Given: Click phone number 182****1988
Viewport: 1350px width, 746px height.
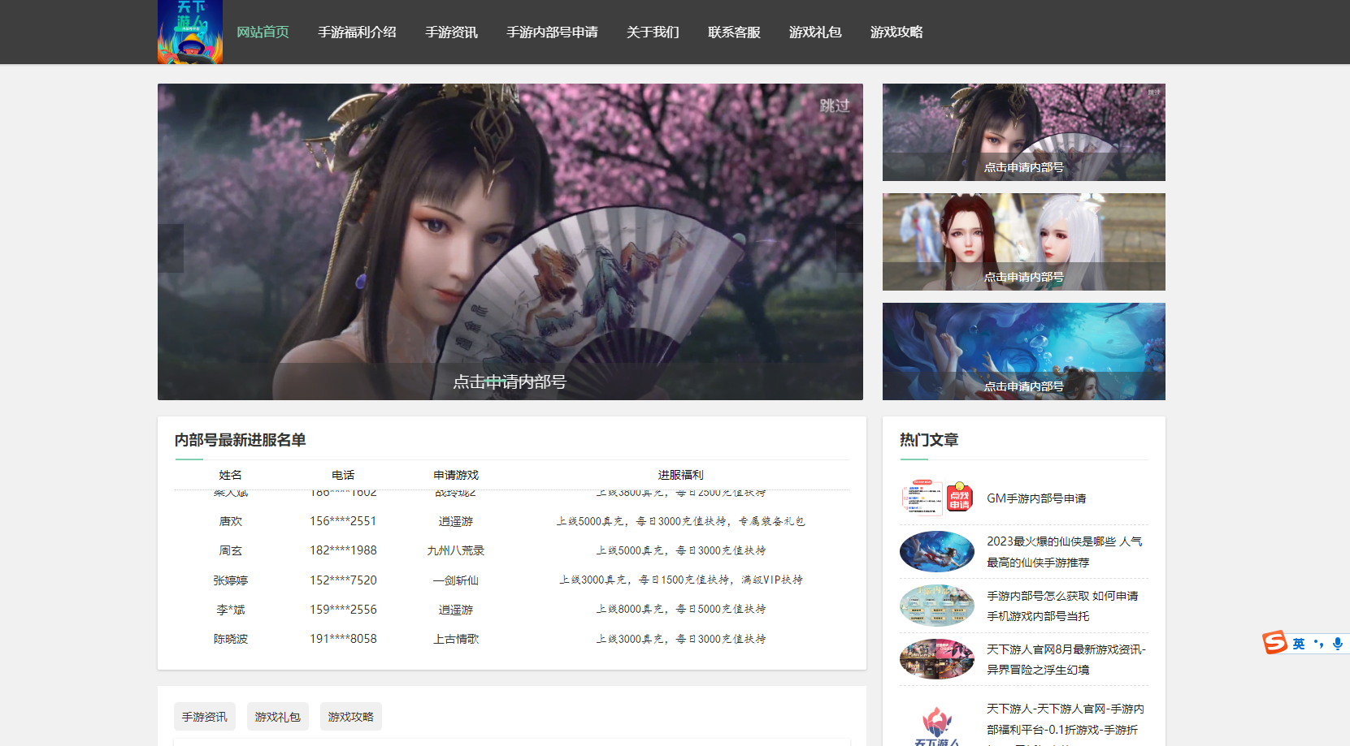Looking at the screenshot, I should tap(343, 550).
